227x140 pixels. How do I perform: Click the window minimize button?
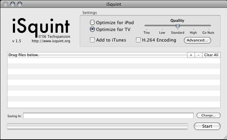tap(13, 4)
